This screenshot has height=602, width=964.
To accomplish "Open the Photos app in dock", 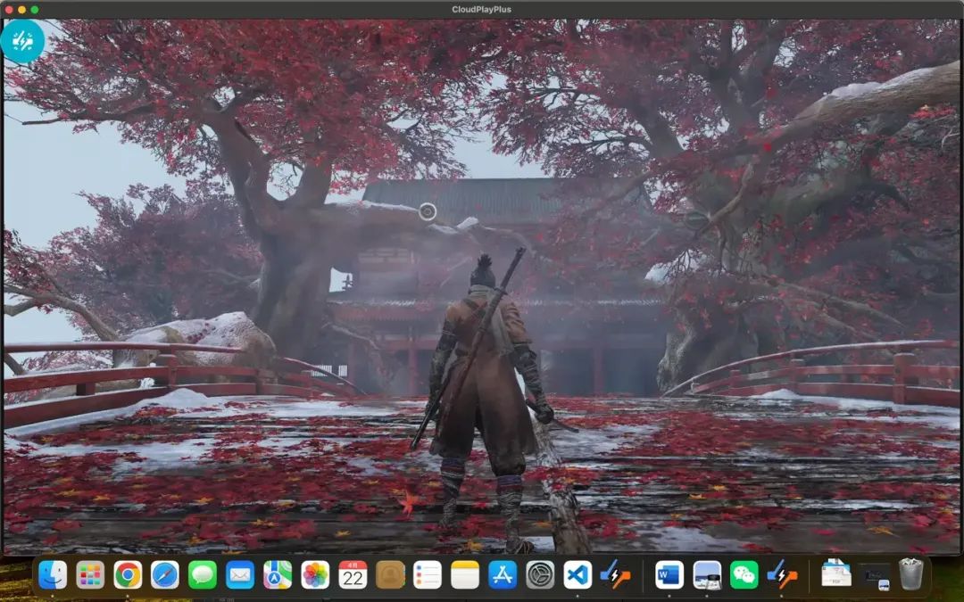I will 315,574.
